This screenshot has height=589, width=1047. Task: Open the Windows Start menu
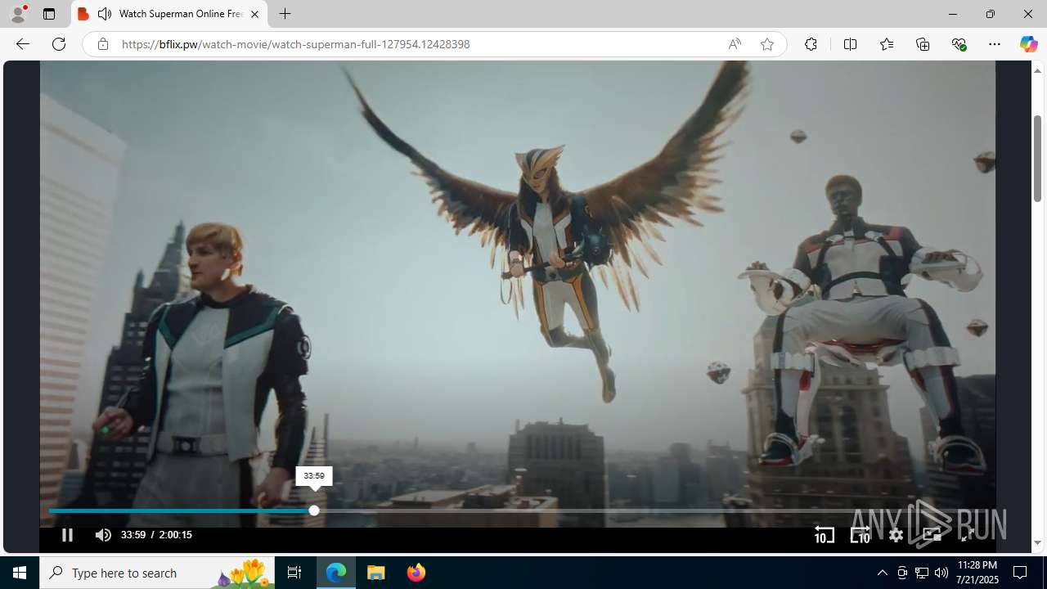click(20, 573)
